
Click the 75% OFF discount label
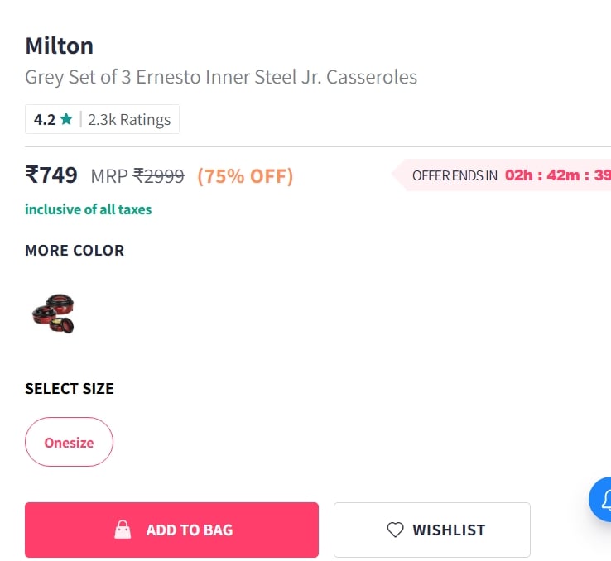(245, 176)
